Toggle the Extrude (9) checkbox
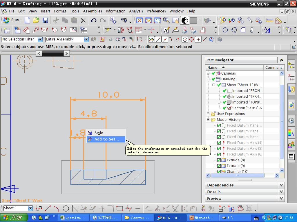 (x=219, y=166)
